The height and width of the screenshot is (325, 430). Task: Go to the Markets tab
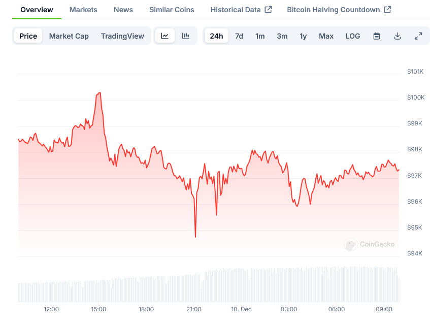(83, 10)
